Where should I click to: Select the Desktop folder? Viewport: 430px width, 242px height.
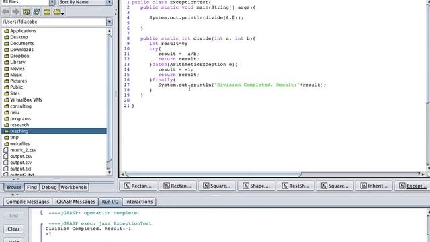[x=19, y=37]
